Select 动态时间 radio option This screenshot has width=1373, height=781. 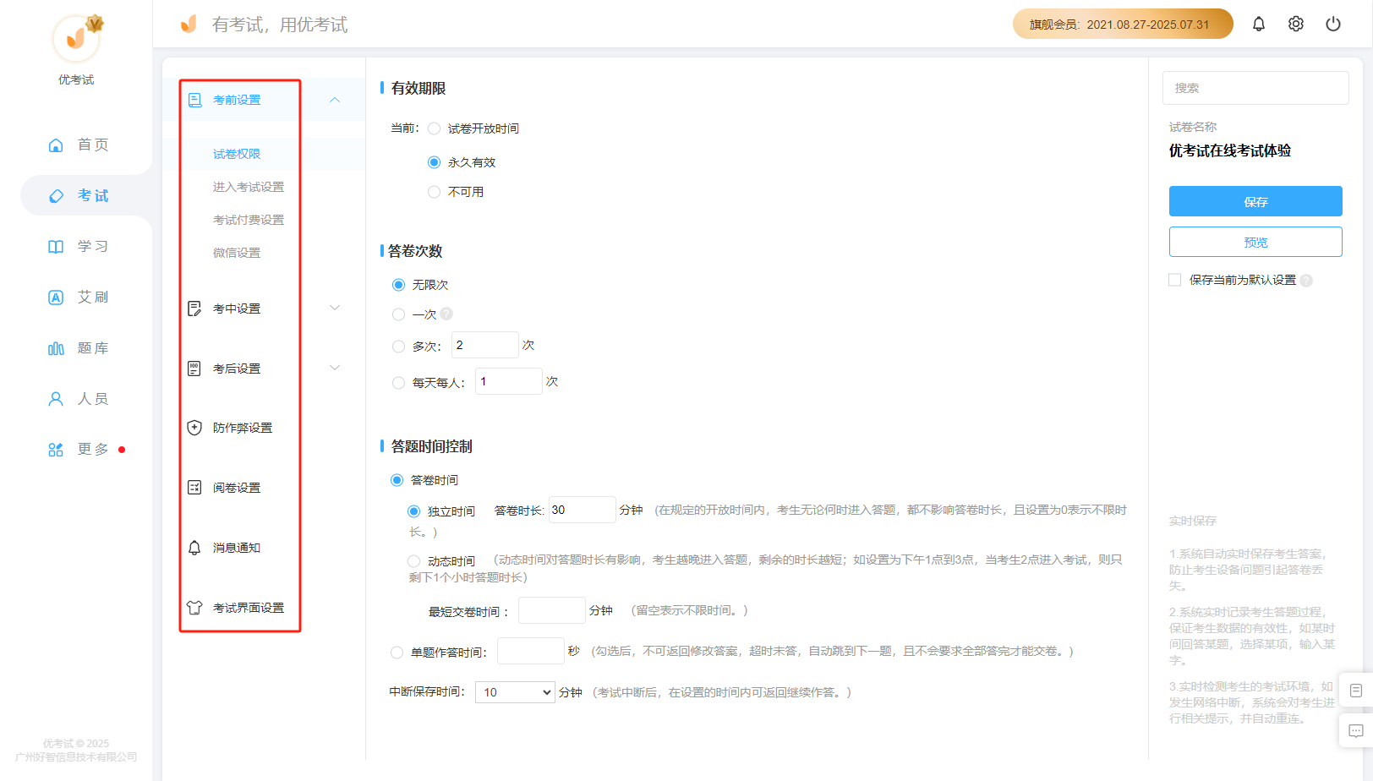pos(413,561)
